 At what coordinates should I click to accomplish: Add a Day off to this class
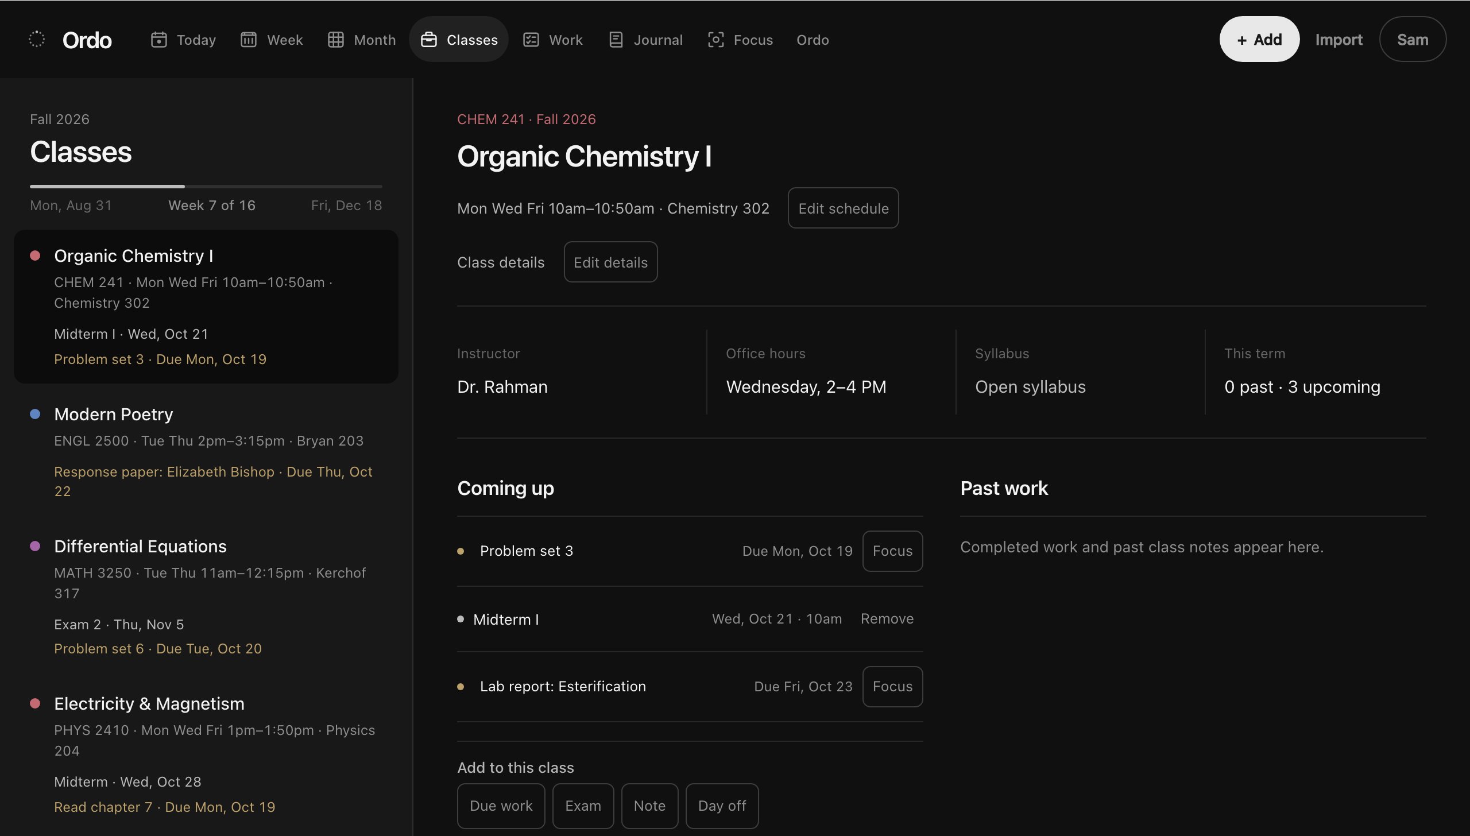(x=722, y=806)
